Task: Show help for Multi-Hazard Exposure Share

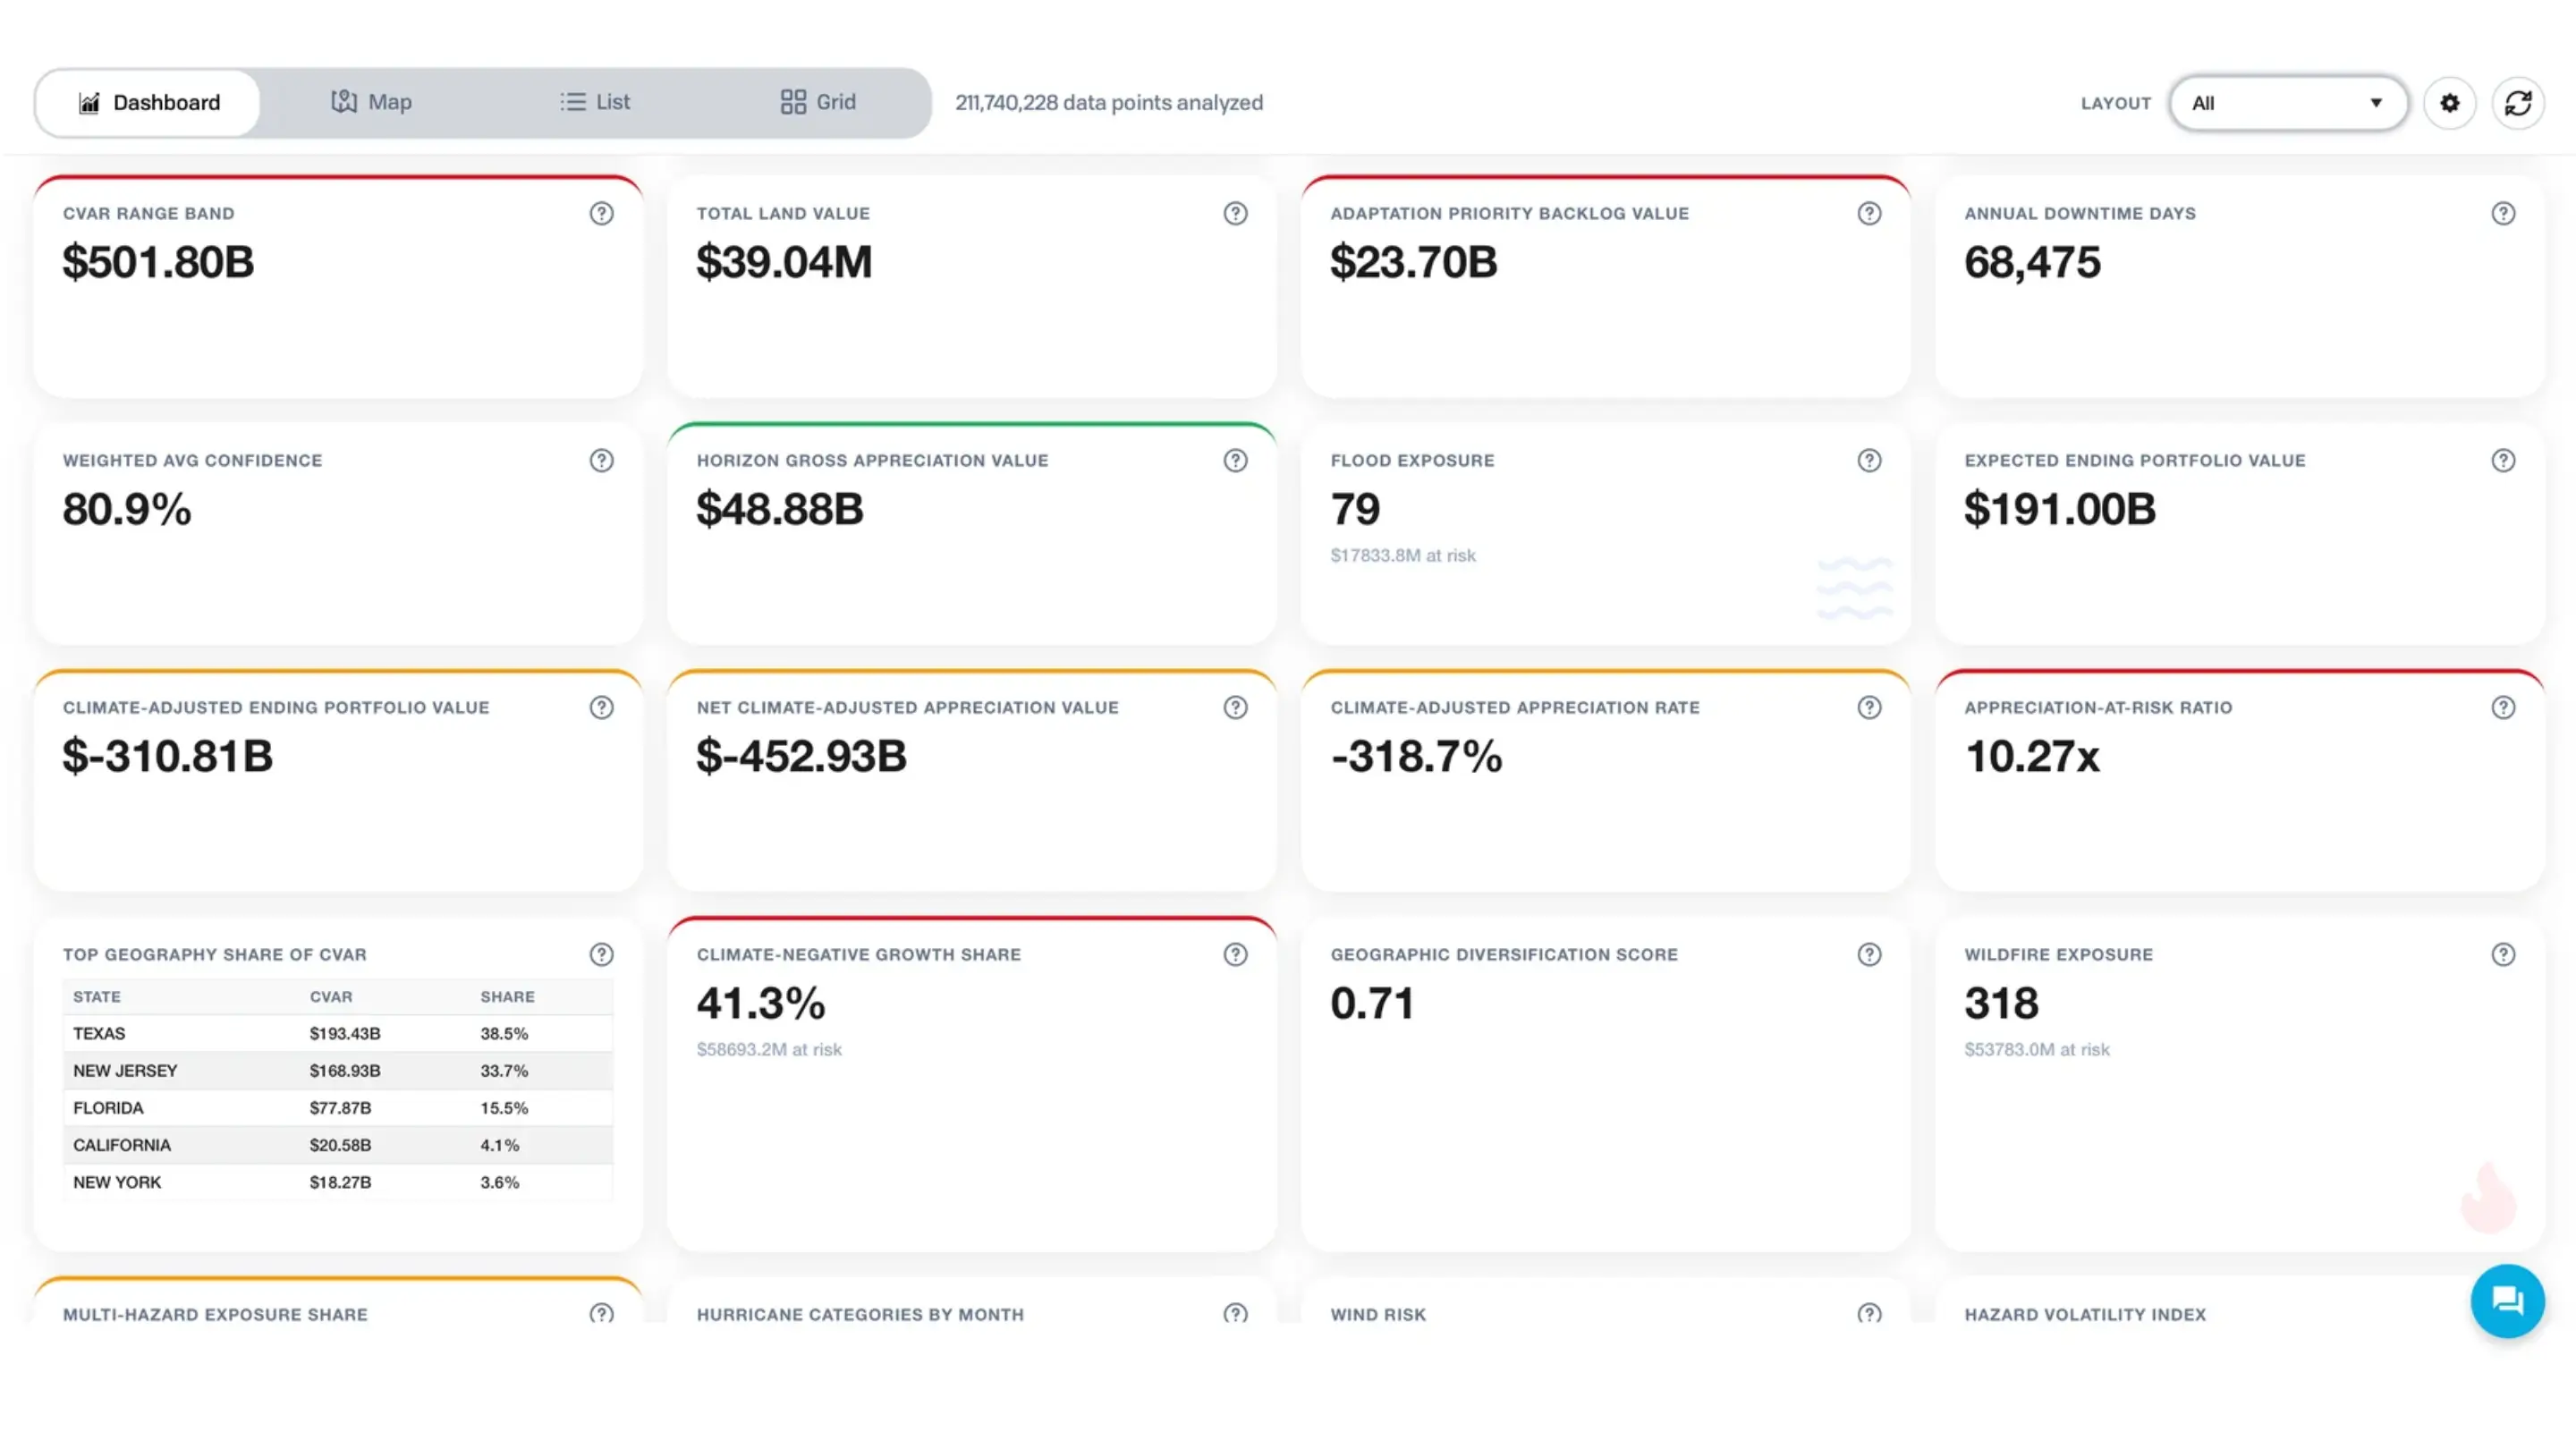Action: (x=601, y=1313)
